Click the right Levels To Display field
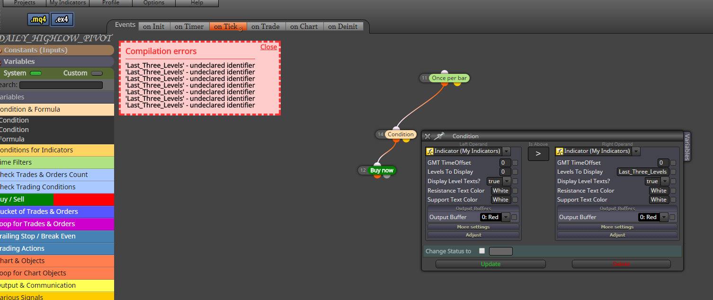713x300 pixels. tap(642, 172)
